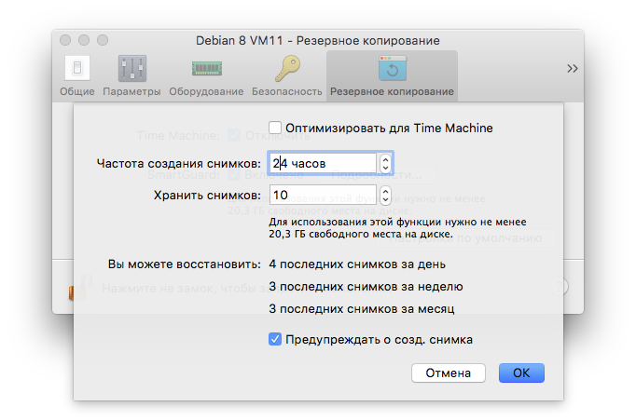Increase Хранить снимков count stepper up
636x420 pixels.
[385, 191]
